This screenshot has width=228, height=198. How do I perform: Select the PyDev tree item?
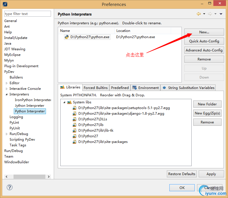coord(9,72)
